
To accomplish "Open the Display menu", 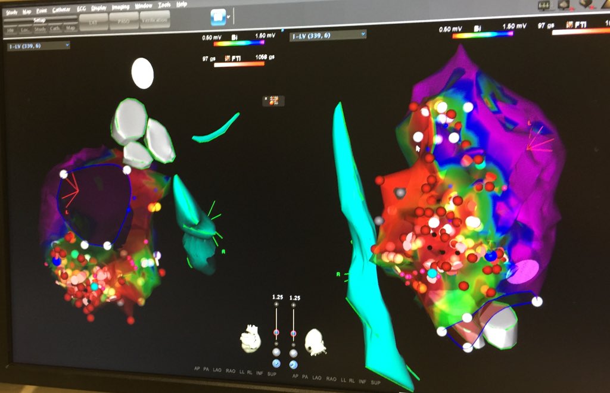I will tap(99, 8).
